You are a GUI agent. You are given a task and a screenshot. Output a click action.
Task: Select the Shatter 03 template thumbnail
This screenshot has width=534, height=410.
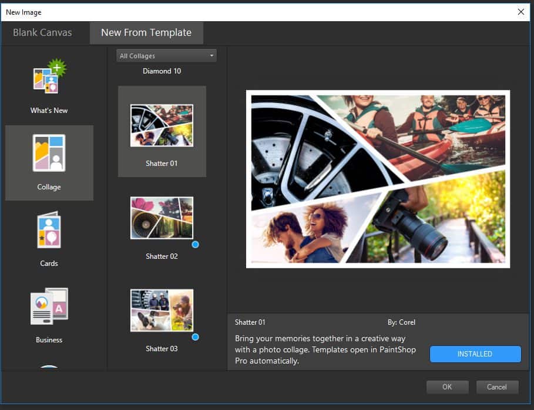(x=162, y=310)
